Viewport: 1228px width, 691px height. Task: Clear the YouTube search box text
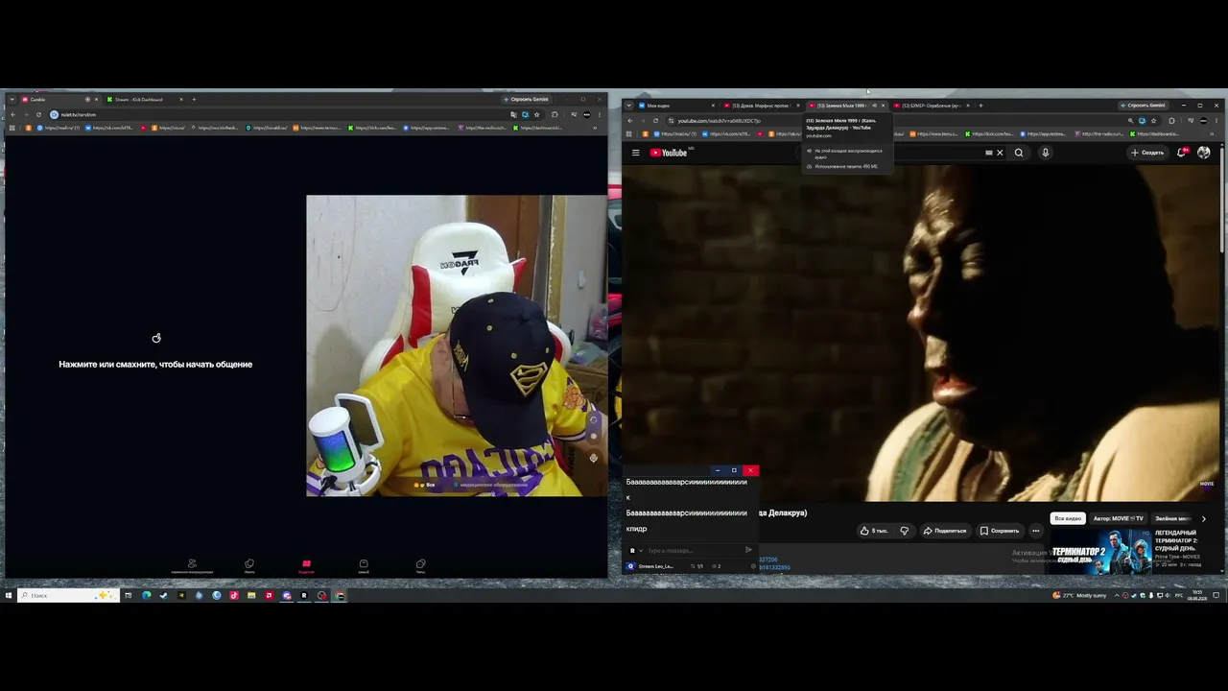(x=999, y=153)
